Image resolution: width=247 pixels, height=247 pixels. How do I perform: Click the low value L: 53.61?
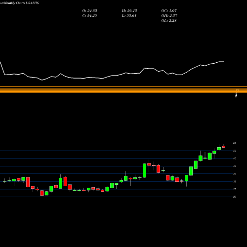point(129,16)
